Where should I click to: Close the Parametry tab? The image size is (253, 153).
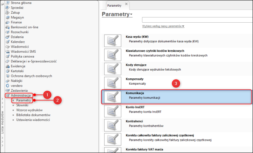point(126,4)
